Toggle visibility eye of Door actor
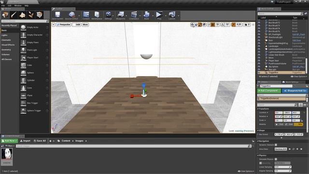Image resolution: width=309 pixels, height=174 pixels. (x=259, y=40)
